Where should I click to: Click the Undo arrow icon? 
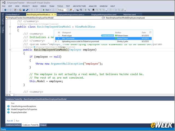[x=32, y=10]
